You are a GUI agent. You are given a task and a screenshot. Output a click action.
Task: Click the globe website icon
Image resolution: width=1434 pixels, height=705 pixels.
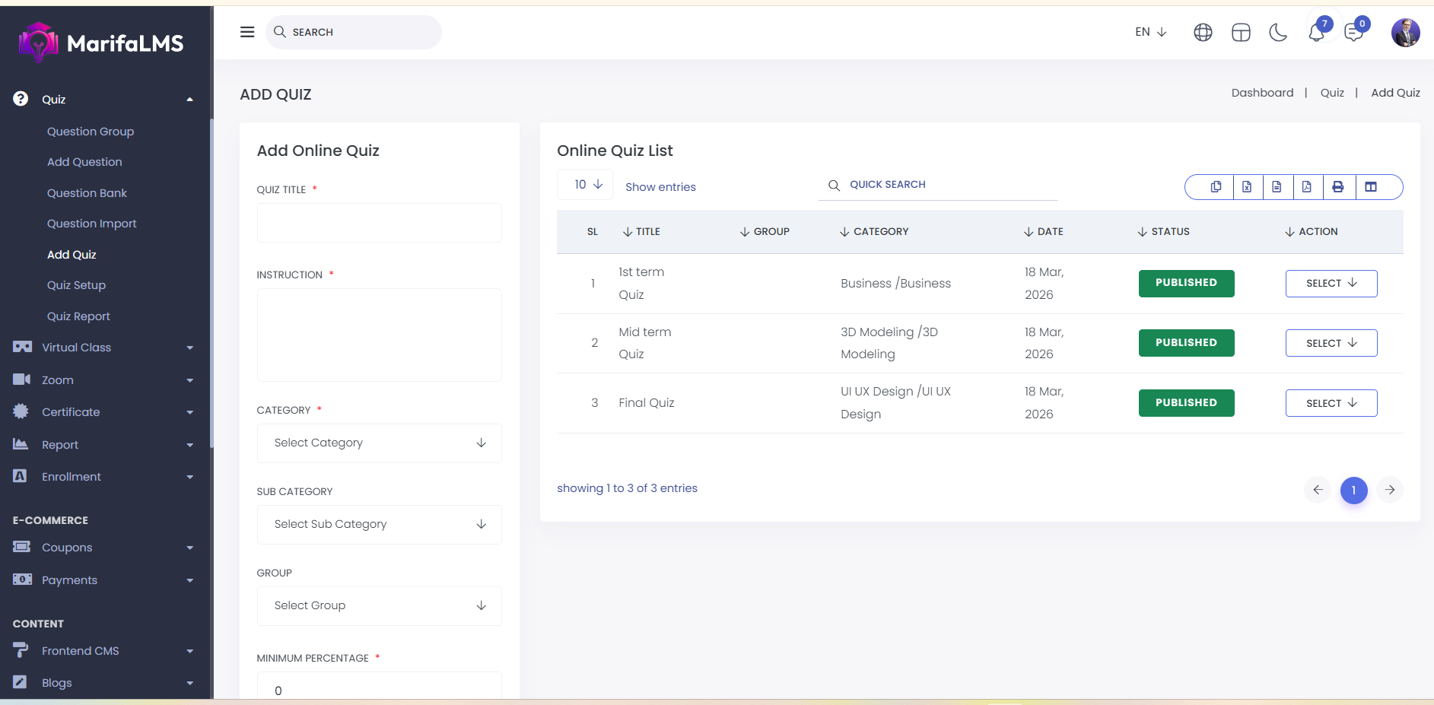(1203, 33)
